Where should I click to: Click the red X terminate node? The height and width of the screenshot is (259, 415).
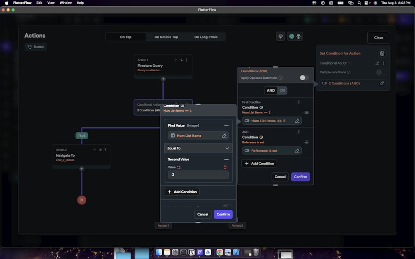[x=82, y=200]
